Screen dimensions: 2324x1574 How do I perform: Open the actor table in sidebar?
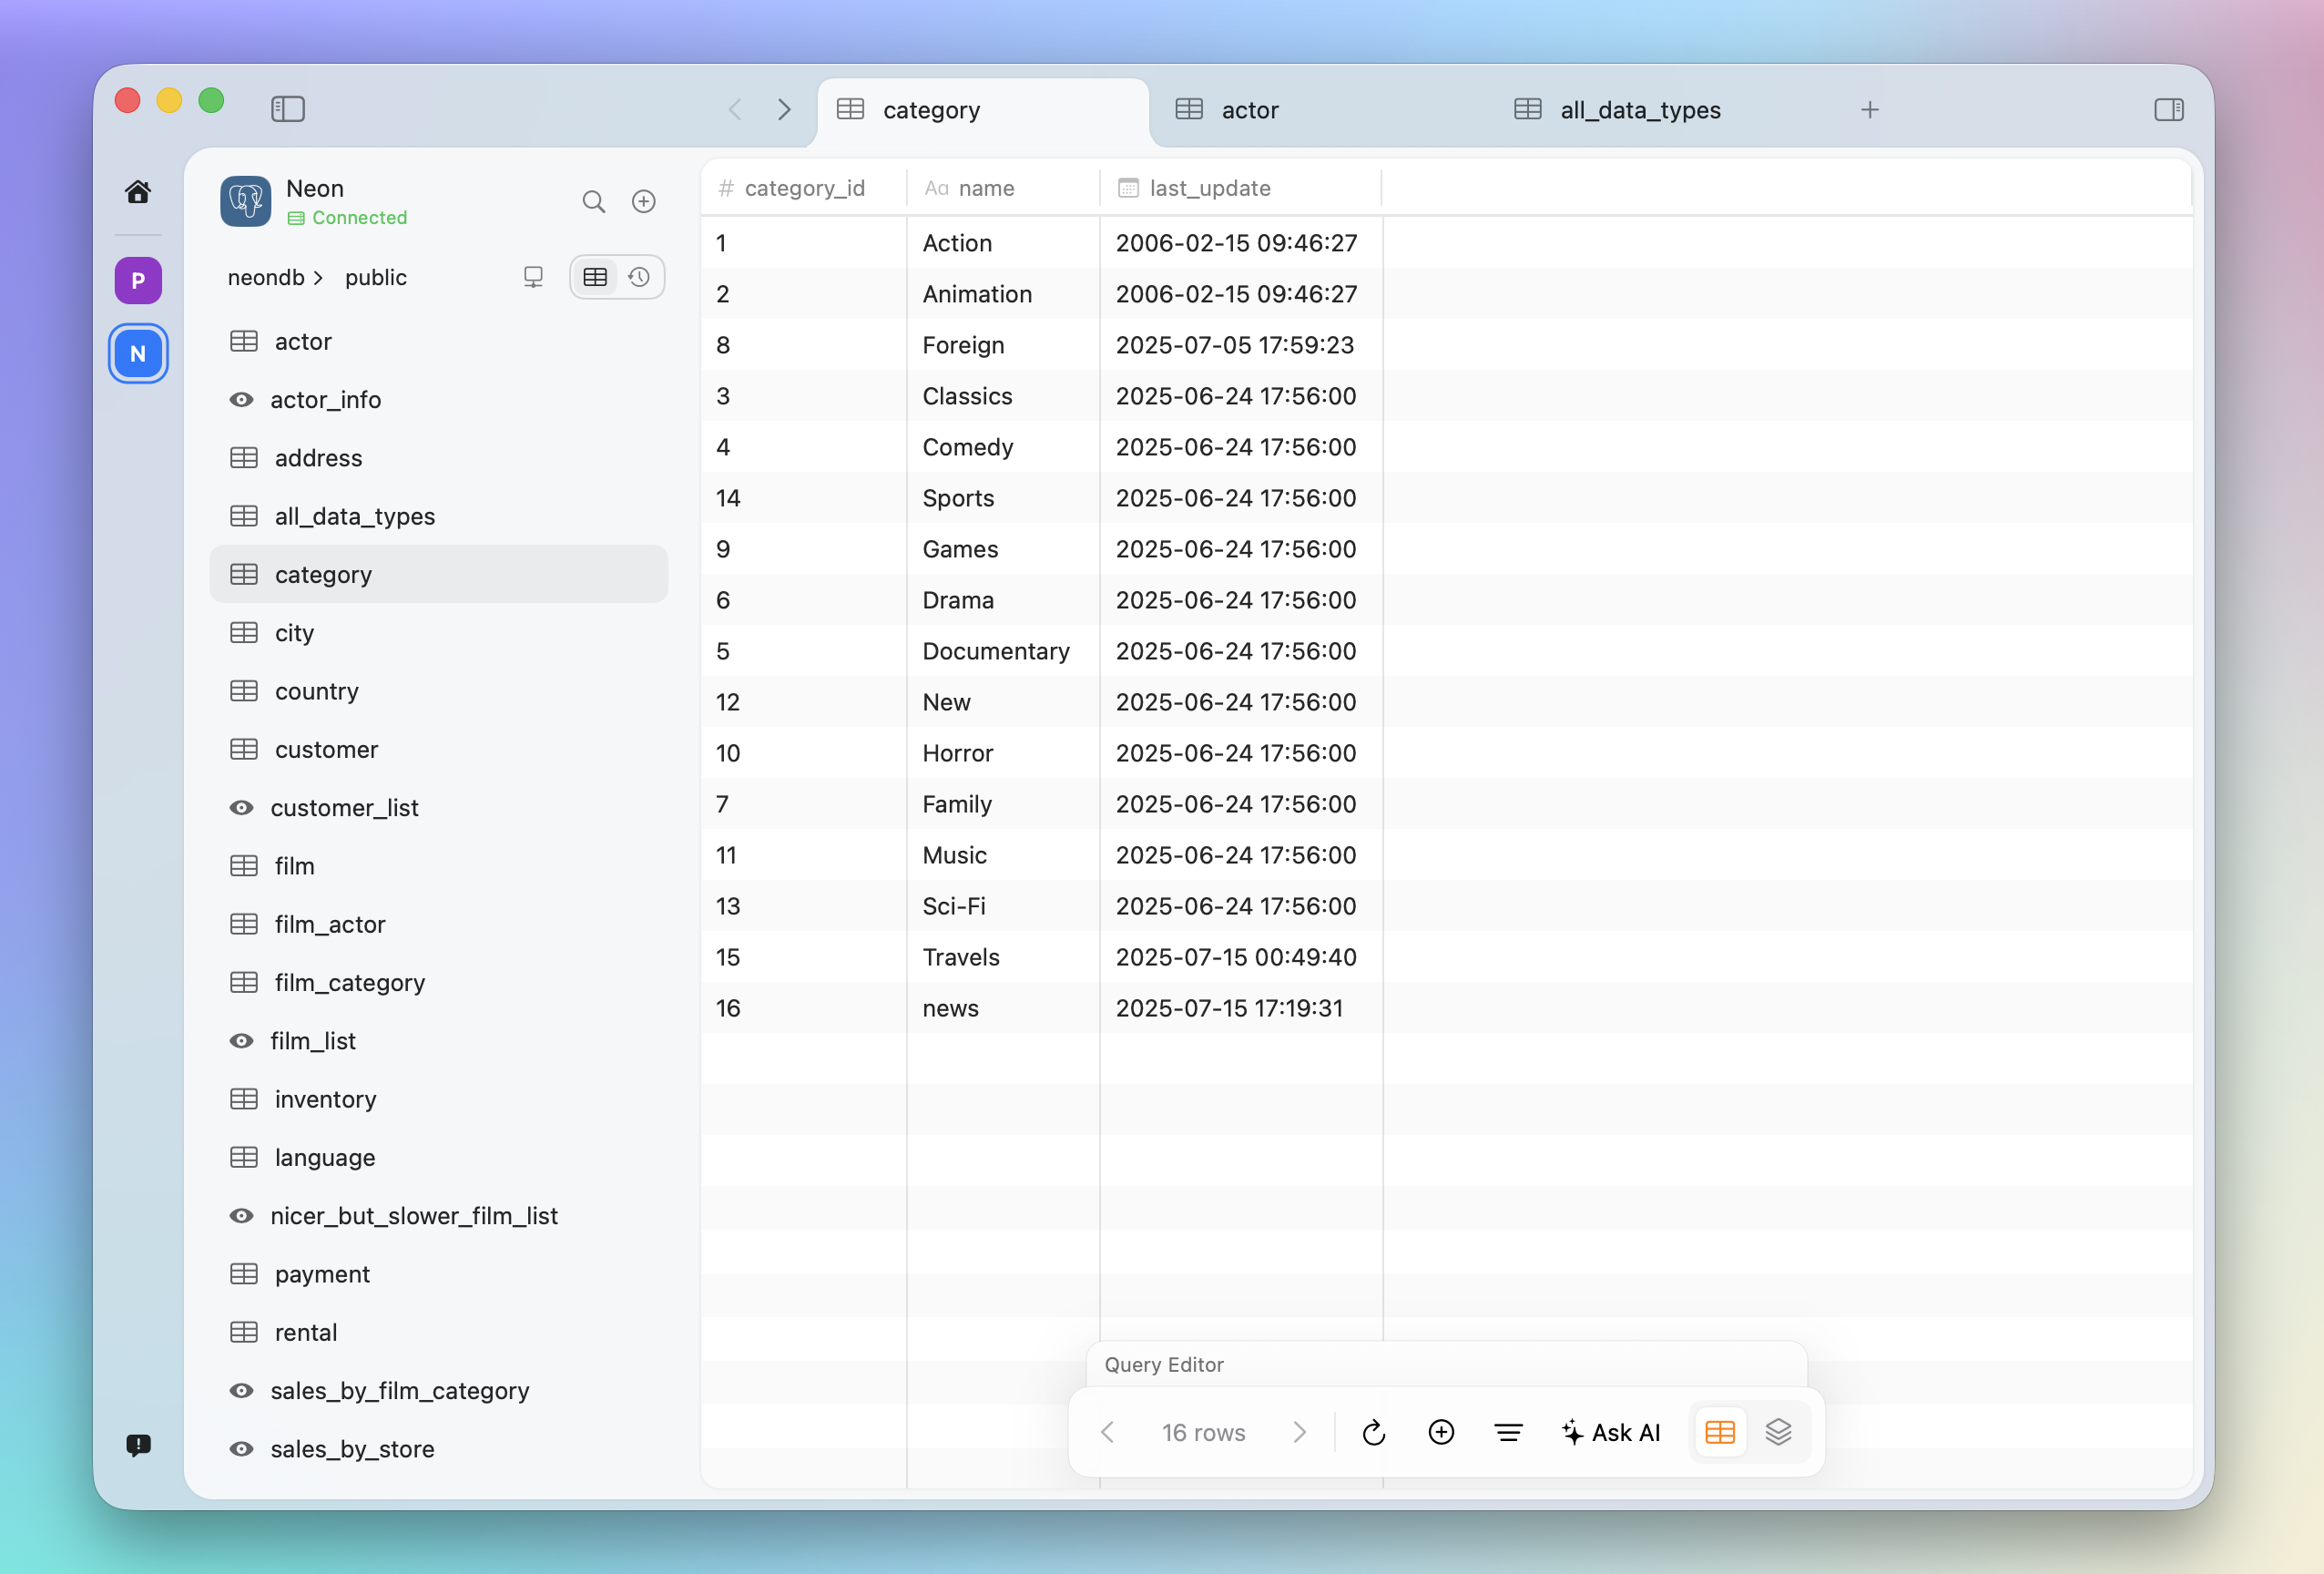tap(438, 341)
